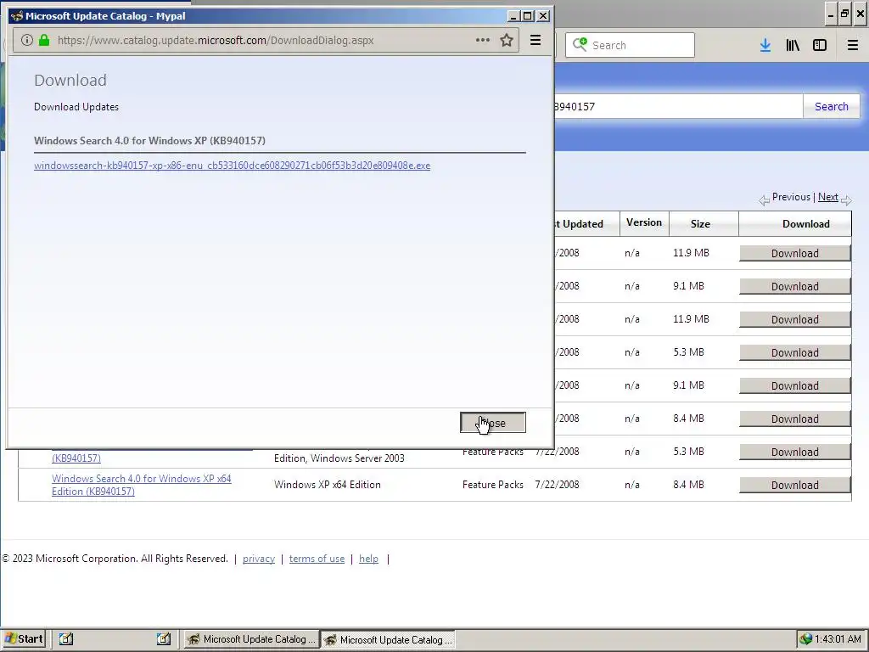The height and width of the screenshot is (652, 869).
Task: Switch to second Microsoft Update Catalog taskbar button
Action: (389, 640)
